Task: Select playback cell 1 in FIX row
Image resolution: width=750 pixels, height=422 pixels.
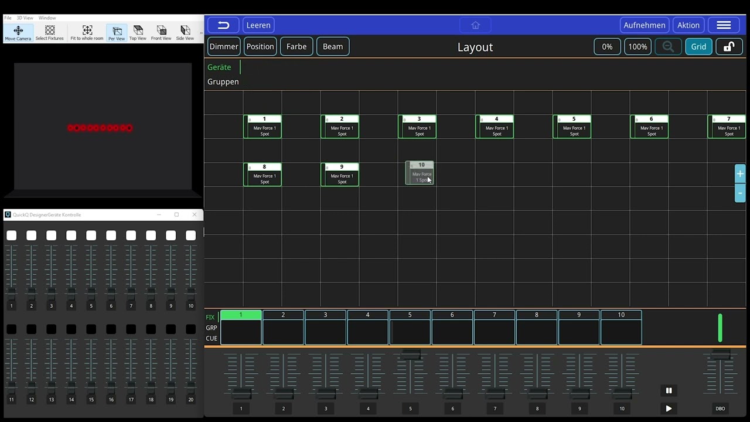Action: pos(241,328)
